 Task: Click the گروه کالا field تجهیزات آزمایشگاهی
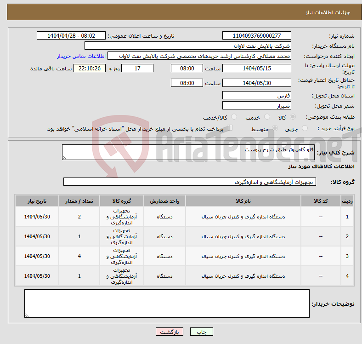(x=190, y=182)
